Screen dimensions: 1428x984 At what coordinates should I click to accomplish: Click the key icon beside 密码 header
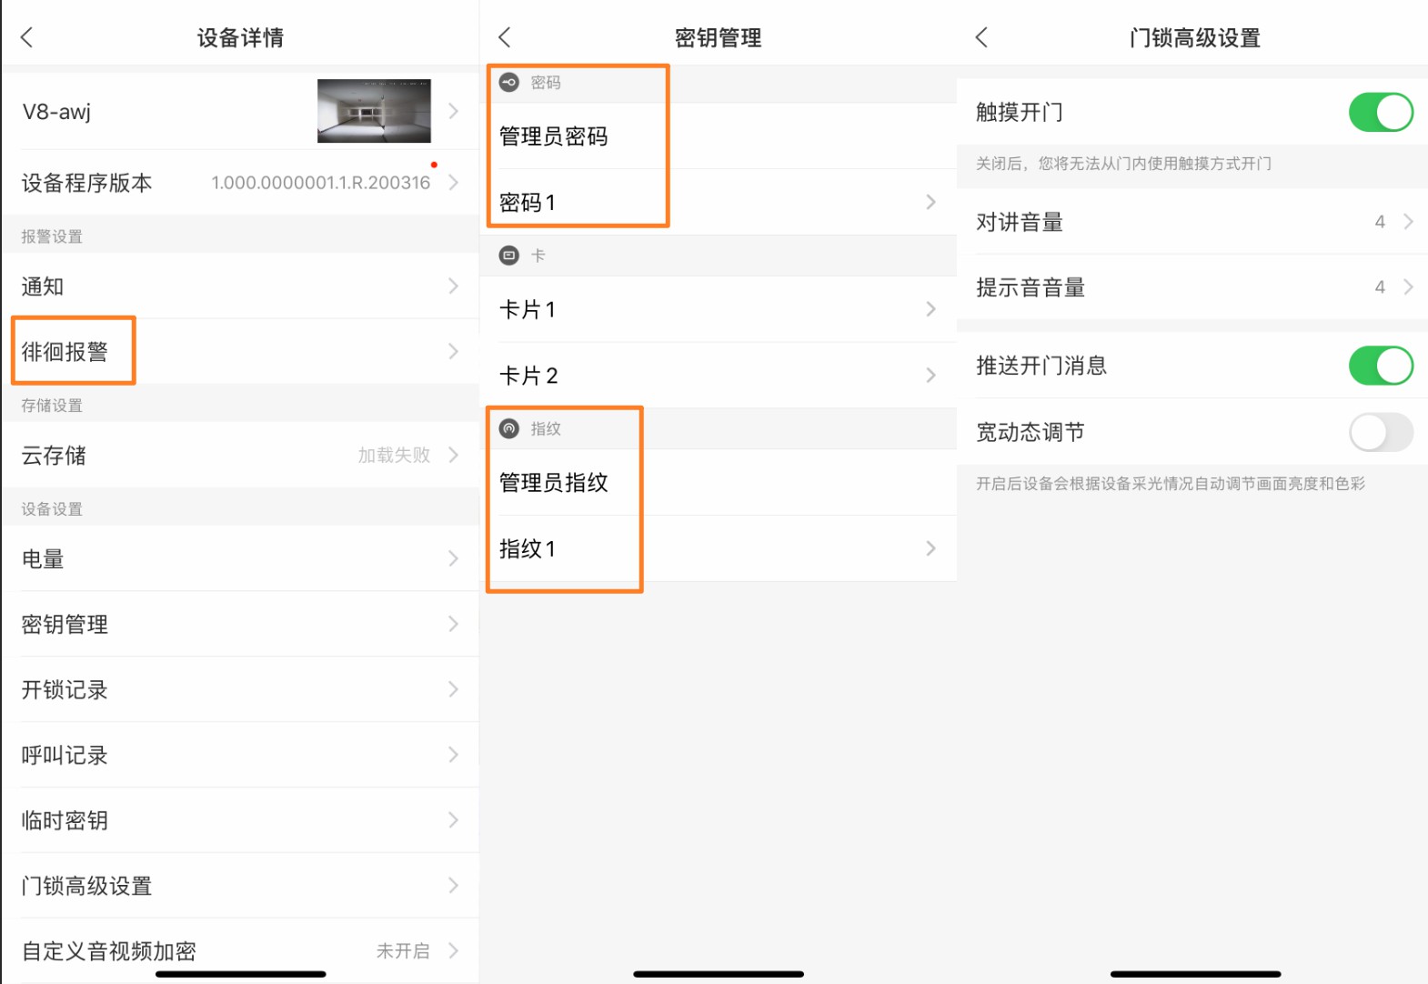pos(509,83)
